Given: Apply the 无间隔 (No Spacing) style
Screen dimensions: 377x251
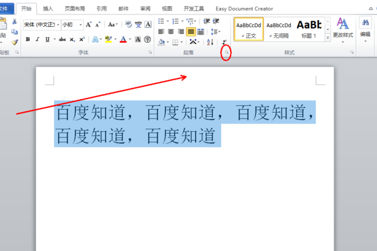Looking at the screenshot, I should click(x=279, y=29).
